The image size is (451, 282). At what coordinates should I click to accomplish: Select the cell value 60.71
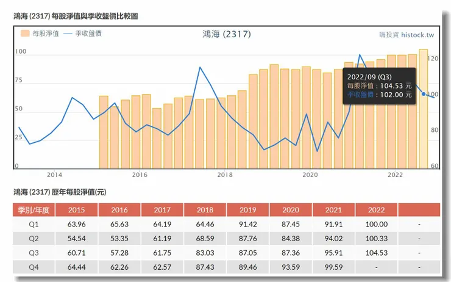(77, 253)
